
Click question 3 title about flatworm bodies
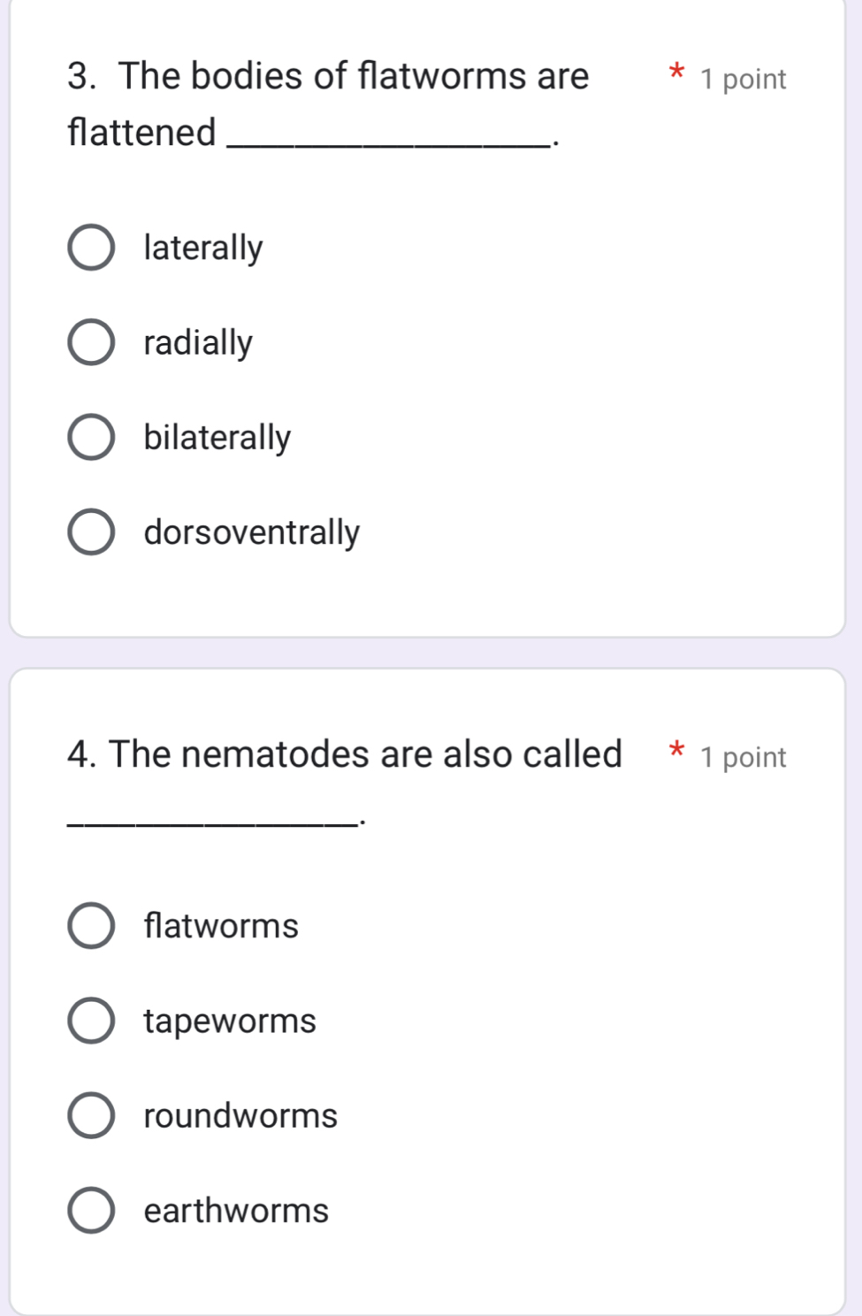coord(328,77)
